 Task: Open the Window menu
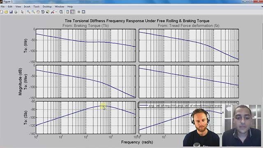point(60,7)
